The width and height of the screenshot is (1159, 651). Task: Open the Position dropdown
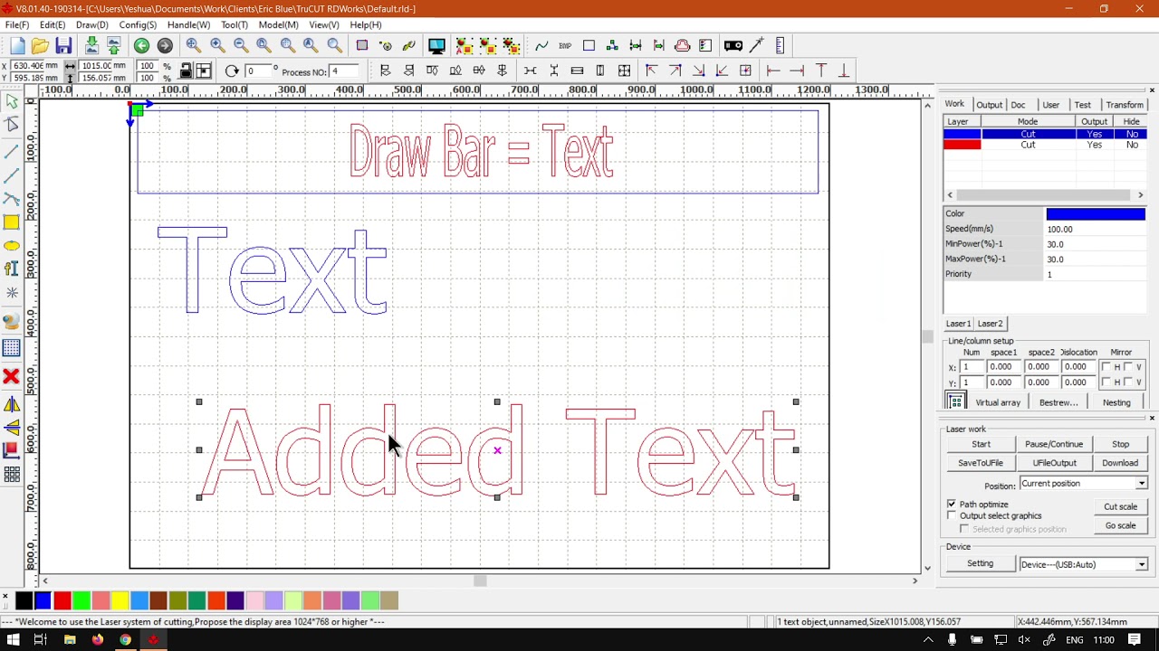click(1083, 484)
